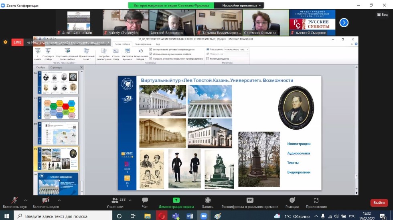393x220 pixels.
Task: Open the Чат chat panel
Action: click(x=145, y=201)
